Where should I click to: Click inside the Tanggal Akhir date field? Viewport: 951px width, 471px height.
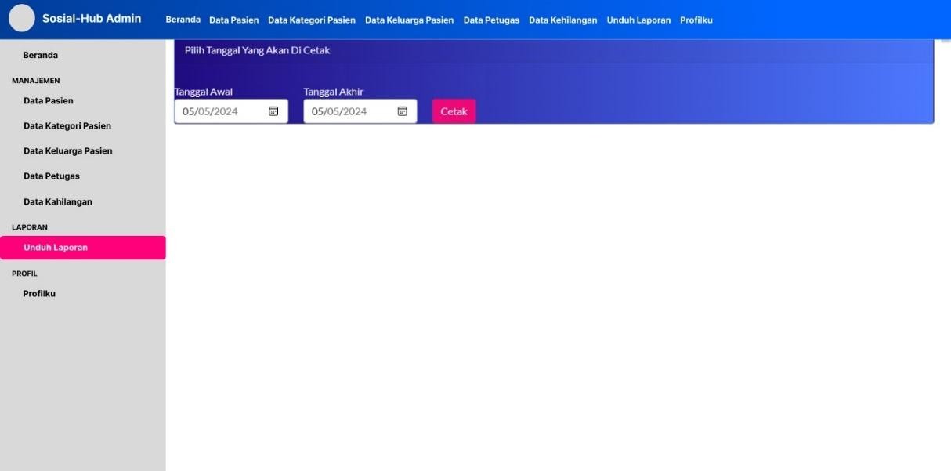349,111
